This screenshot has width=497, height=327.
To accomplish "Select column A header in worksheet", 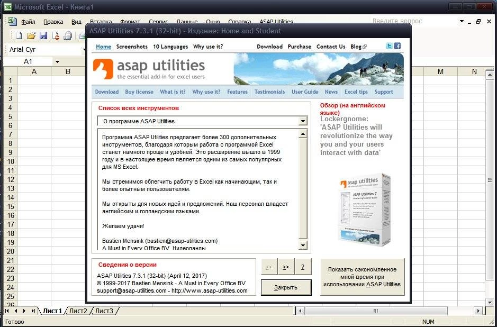I will (34, 71).
